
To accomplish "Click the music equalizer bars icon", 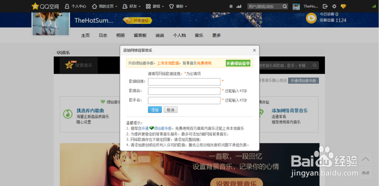I will click(239, 6).
